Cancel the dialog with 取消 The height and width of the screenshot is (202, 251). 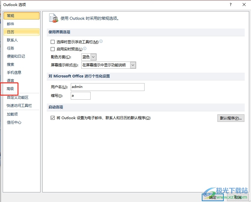click(x=238, y=197)
